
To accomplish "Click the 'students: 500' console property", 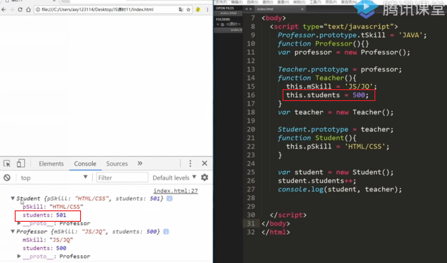I will click(x=44, y=248).
